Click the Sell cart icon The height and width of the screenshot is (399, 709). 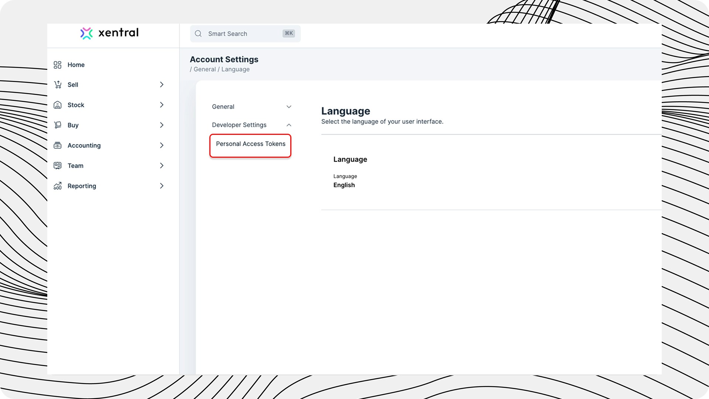coord(58,85)
